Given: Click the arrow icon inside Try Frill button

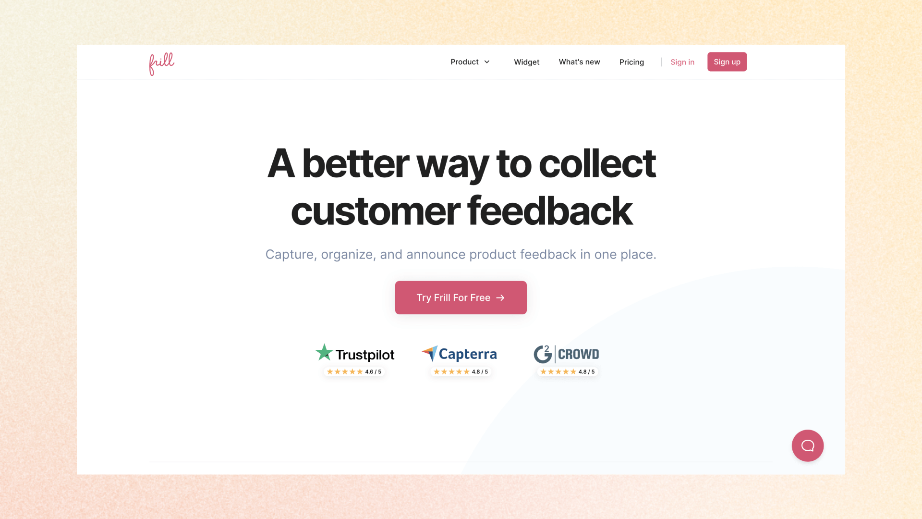Looking at the screenshot, I should click(500, 297).
